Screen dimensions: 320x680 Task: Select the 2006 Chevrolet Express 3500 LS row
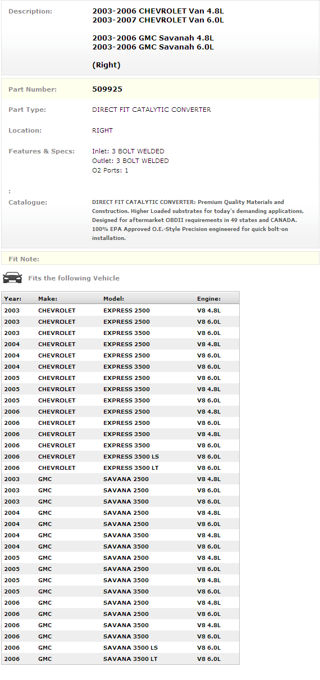[x=120, y=456]
